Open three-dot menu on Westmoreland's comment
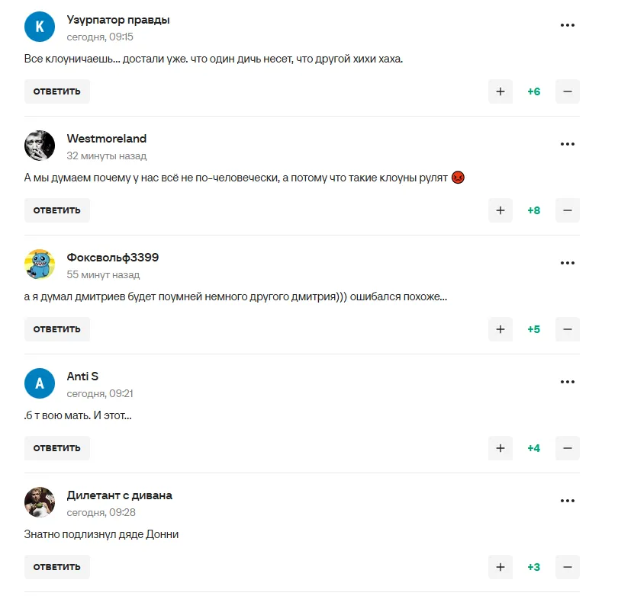Viewport: 618px width, 596px height. [x=567, y=144]
